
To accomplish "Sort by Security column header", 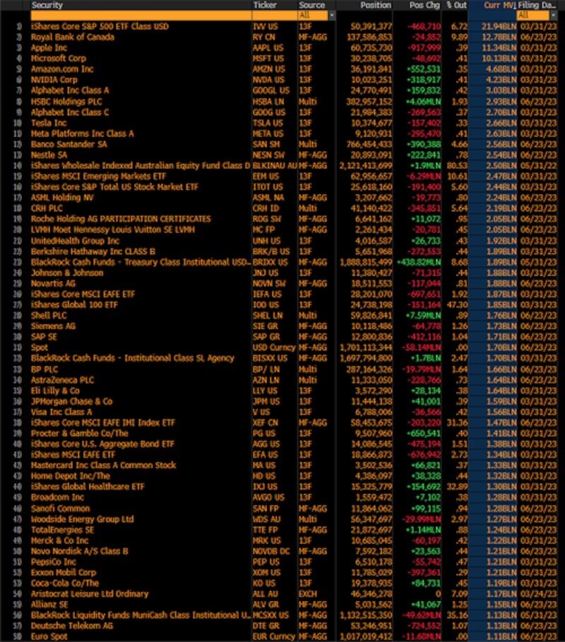I will pyautogui.click(x=47, y=5).
